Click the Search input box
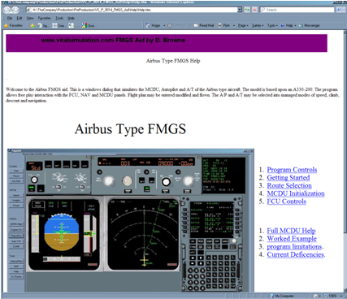 [x=297, y=10]
